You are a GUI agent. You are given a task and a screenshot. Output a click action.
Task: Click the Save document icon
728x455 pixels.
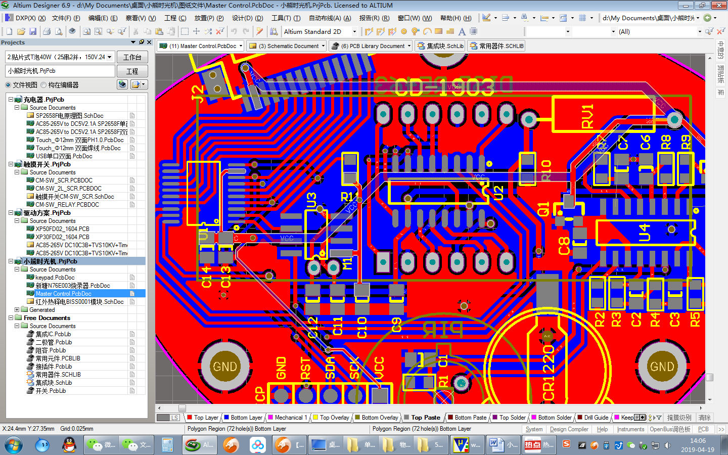point(33,31)
